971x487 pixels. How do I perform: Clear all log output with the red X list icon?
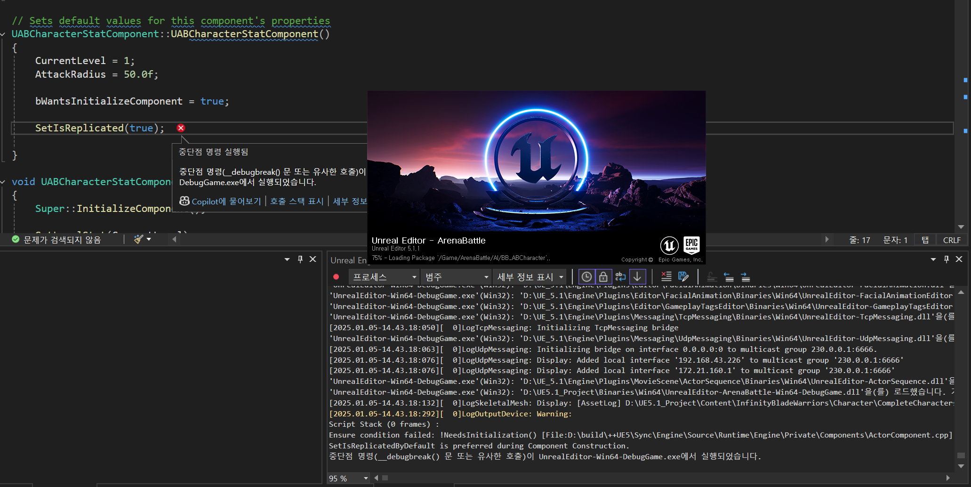point(666,277)
